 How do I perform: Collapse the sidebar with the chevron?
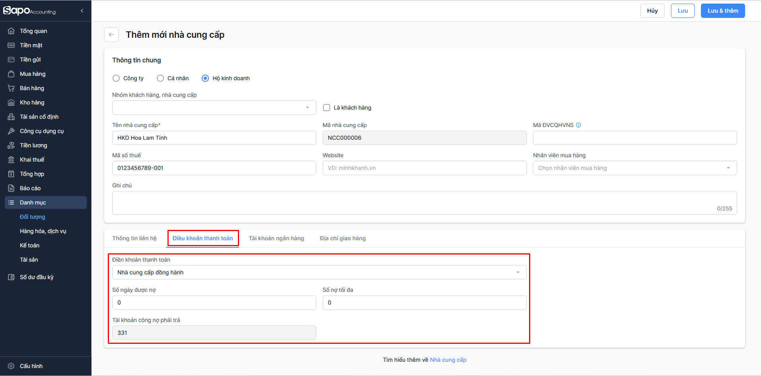[82, 11]
